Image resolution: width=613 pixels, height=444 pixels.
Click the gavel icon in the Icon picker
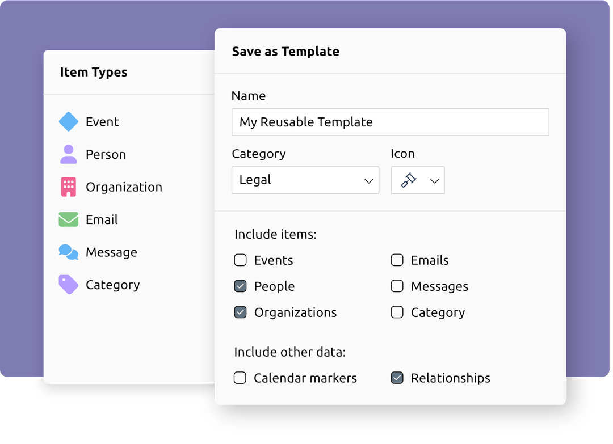[x=408, y=180]
